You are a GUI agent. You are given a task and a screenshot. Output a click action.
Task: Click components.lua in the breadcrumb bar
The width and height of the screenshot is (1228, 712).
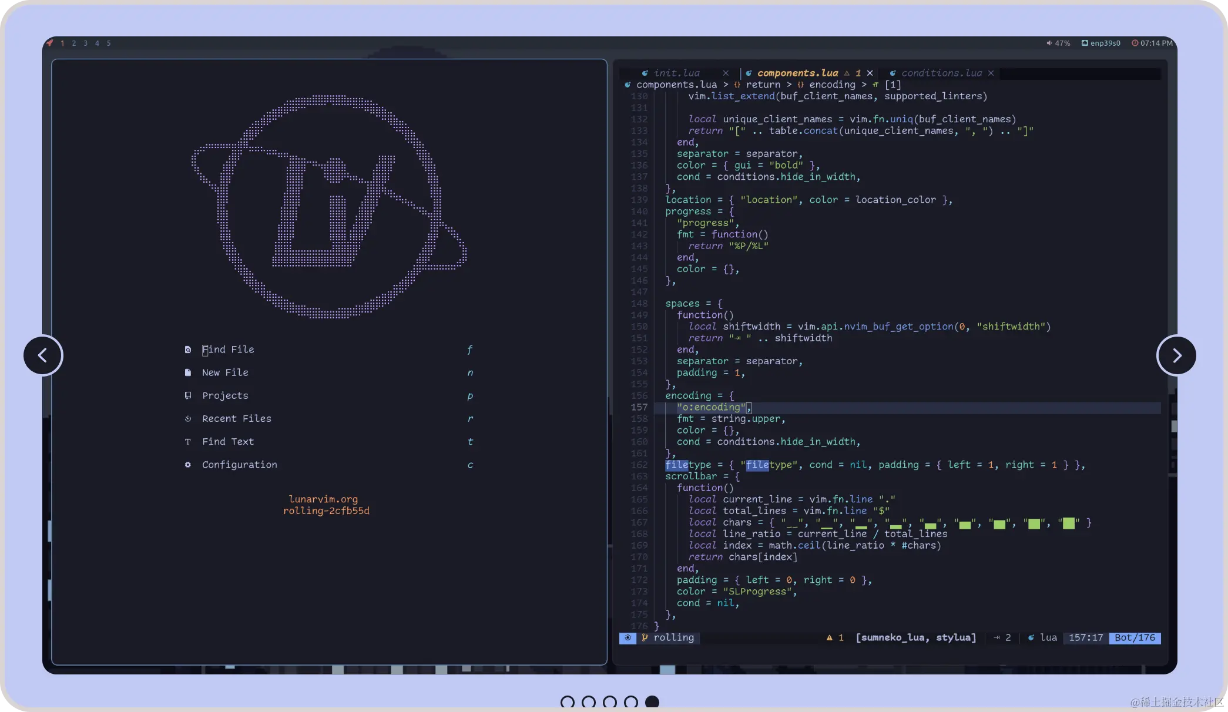pyautogui.click(x=677, y=85)
